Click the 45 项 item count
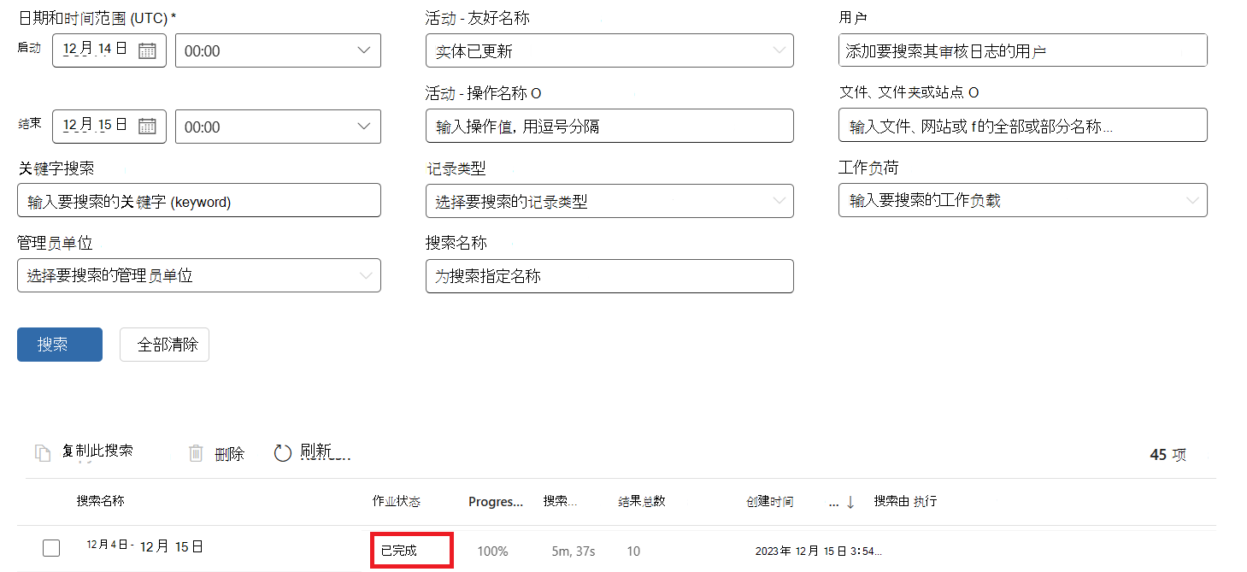1247x572 pixels. [x=1168, y=455]
